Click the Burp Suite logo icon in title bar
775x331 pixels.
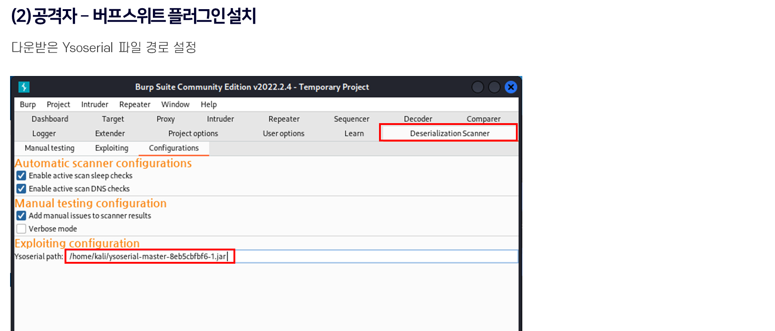click(x=24, y=87)
